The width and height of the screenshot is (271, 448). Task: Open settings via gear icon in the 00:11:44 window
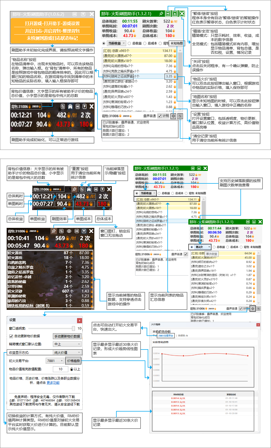253,309
